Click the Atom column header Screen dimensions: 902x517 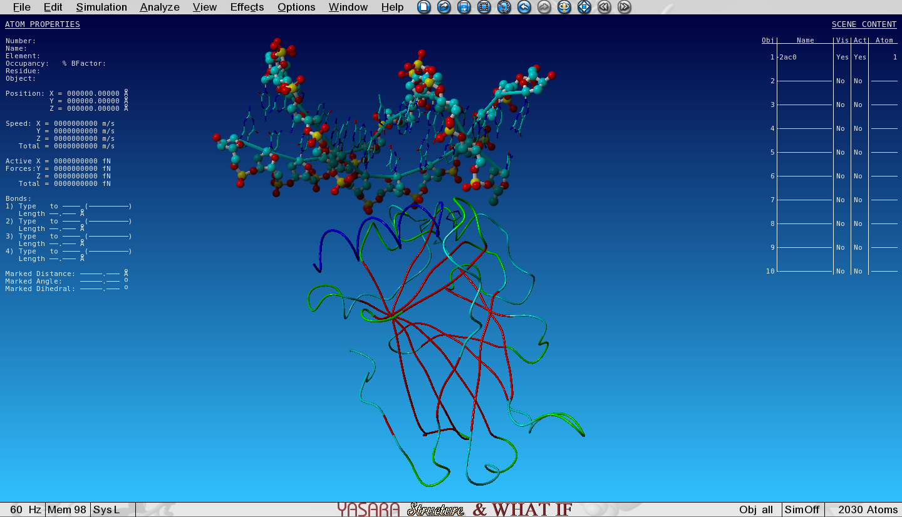click(884, 40)
